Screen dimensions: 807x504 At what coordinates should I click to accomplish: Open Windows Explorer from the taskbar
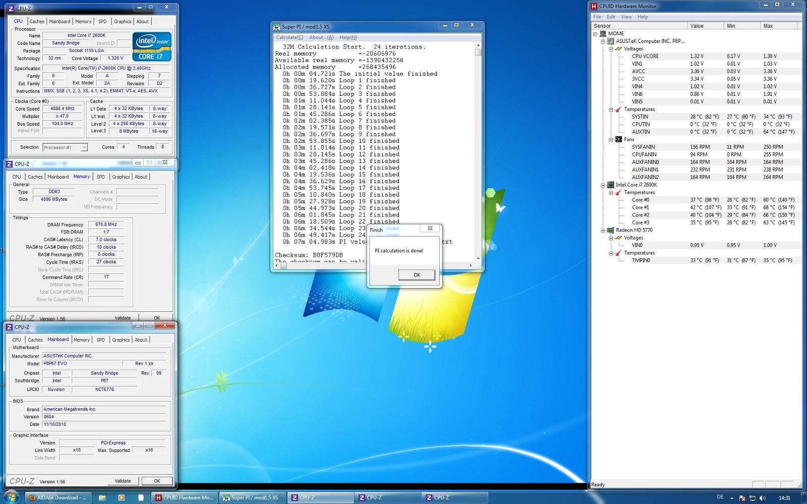(x=102, y=497)
